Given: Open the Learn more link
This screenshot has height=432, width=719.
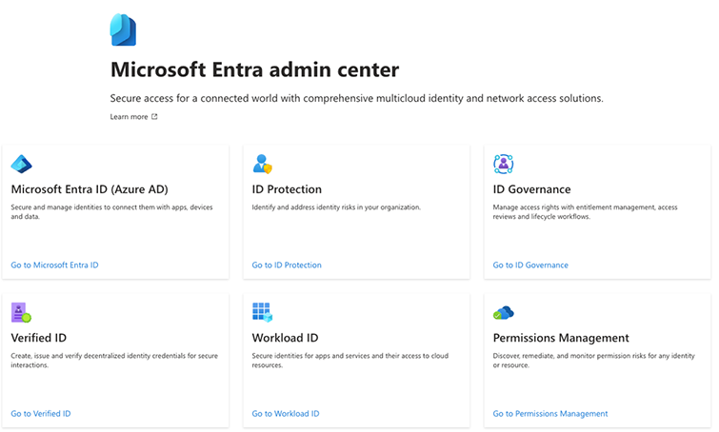Looking at the screenshot, I should [x=129, y=117].
